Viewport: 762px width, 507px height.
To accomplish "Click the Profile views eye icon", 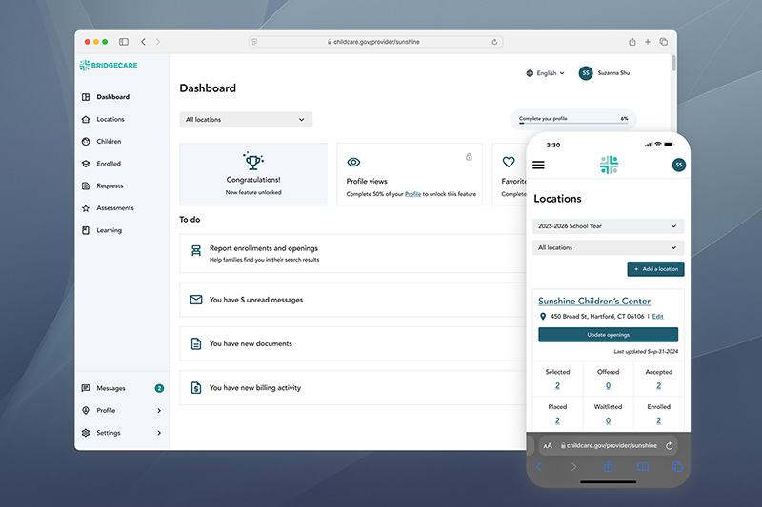I will coord(353,163).
